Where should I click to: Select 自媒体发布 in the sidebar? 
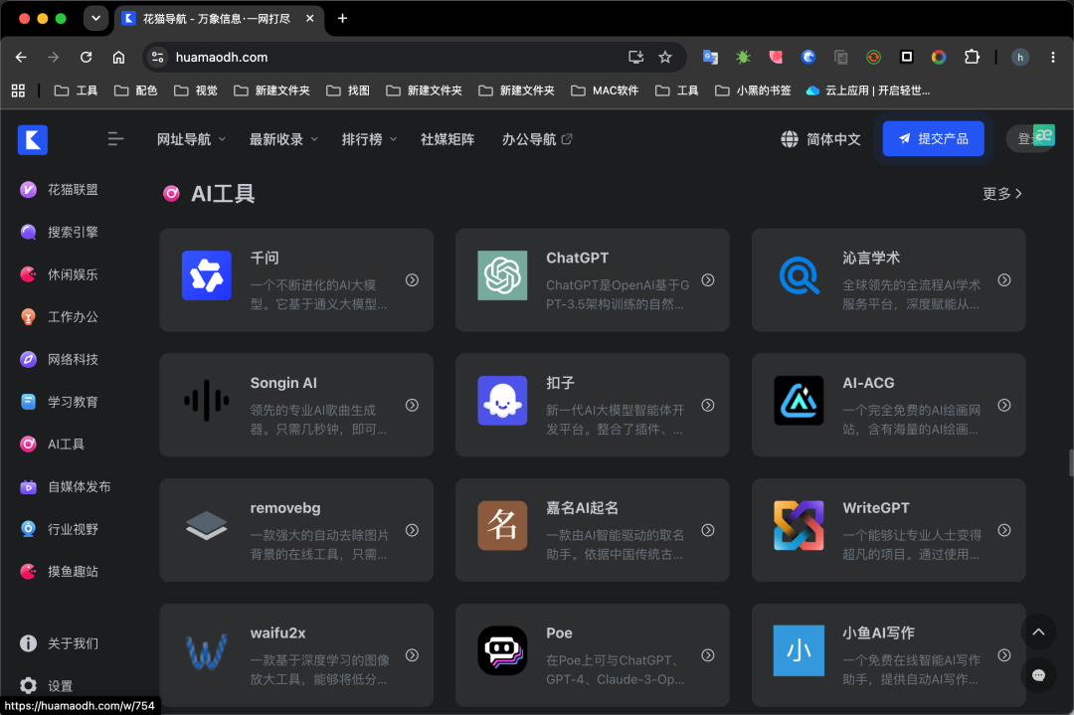(x=66, y=487)
